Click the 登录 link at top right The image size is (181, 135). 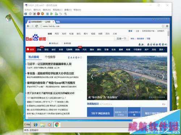[x=130, y=31]
